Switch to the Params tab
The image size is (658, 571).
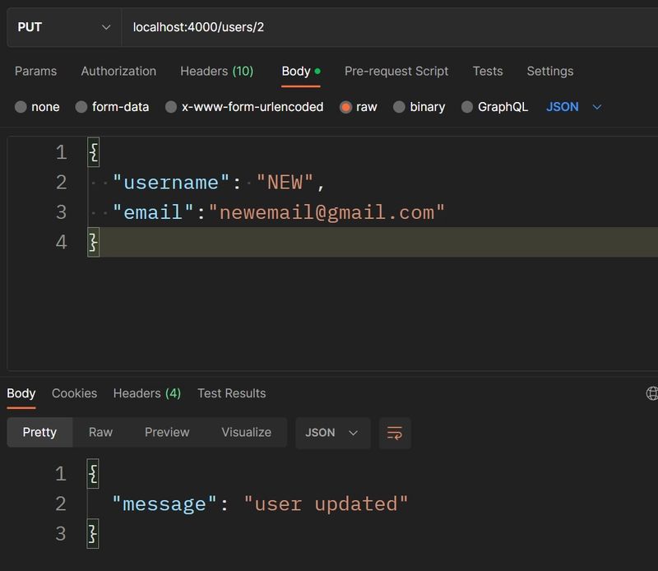pyautogui.click(x=35, y=71)
